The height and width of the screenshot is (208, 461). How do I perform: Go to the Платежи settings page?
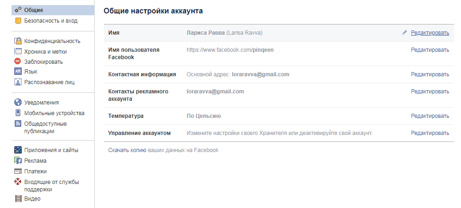coord(35,171)
